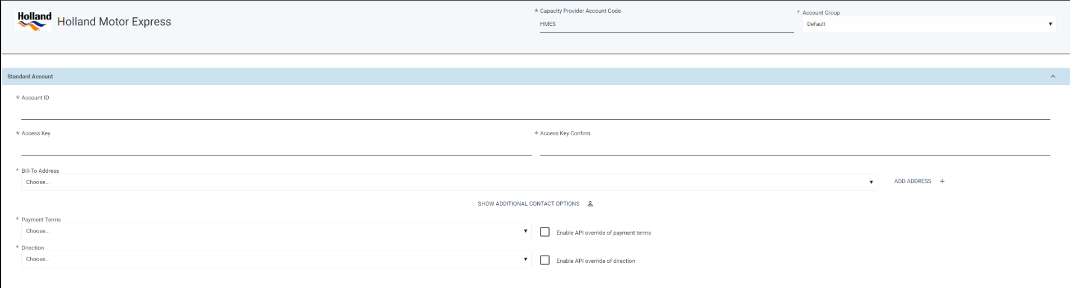1070x288 pixels.
Task: Click SHOW ADDITIONAL CONTACT OPTIONS link
Action: point(528,204)
